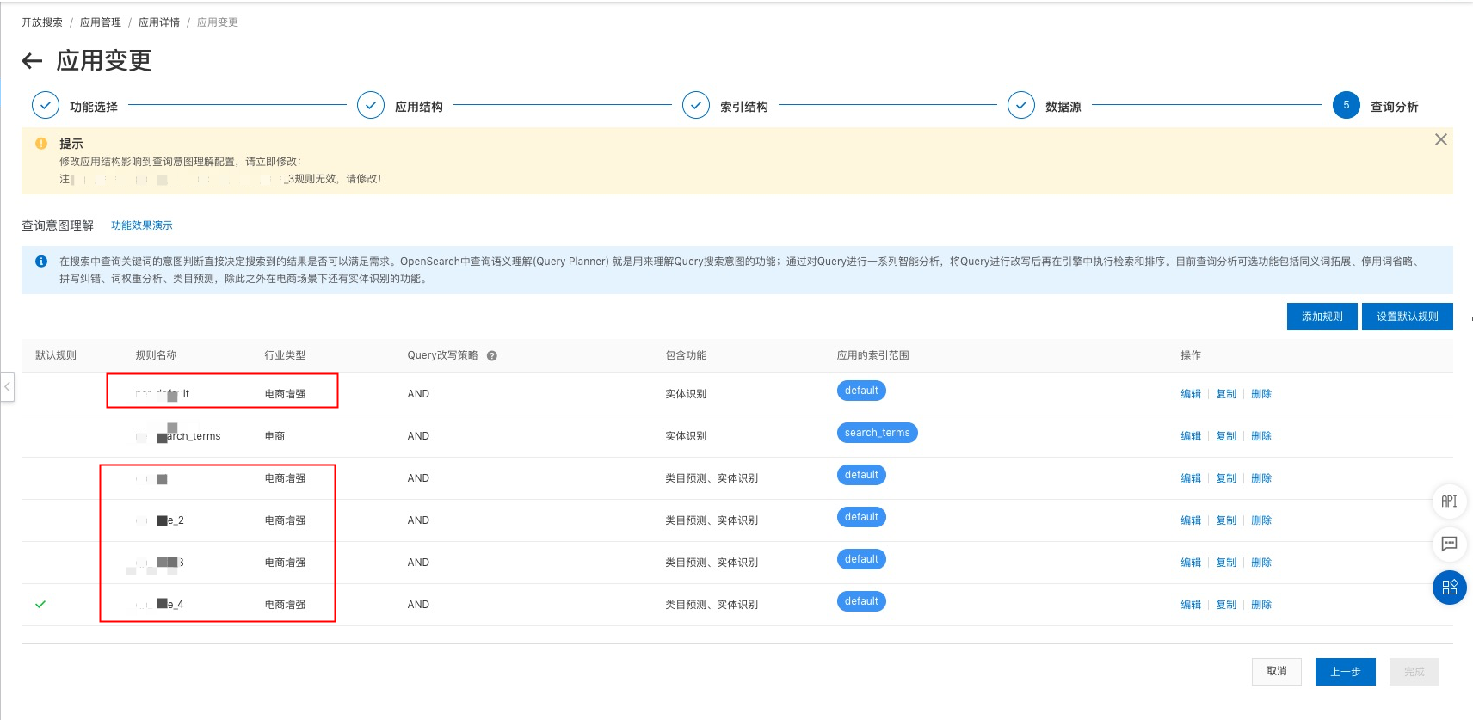Delete the rule ending in e_4
Image resolution: width=1473 pixels, height=720 pixels.
coord(1261,605)
